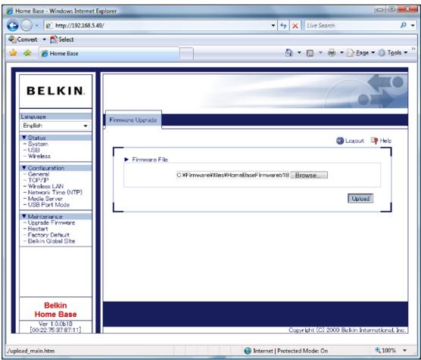Image resolution: width=421 pixels, height=360 pixels.
Task: Open the System status page
Action: pos(38,144)
